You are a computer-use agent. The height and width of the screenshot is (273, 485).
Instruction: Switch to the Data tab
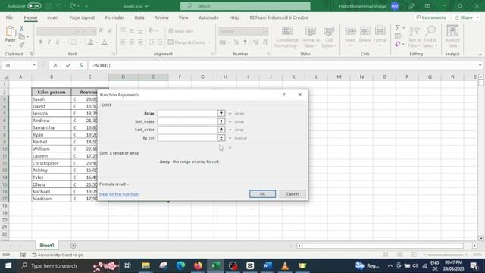click(x=139, y=17)
